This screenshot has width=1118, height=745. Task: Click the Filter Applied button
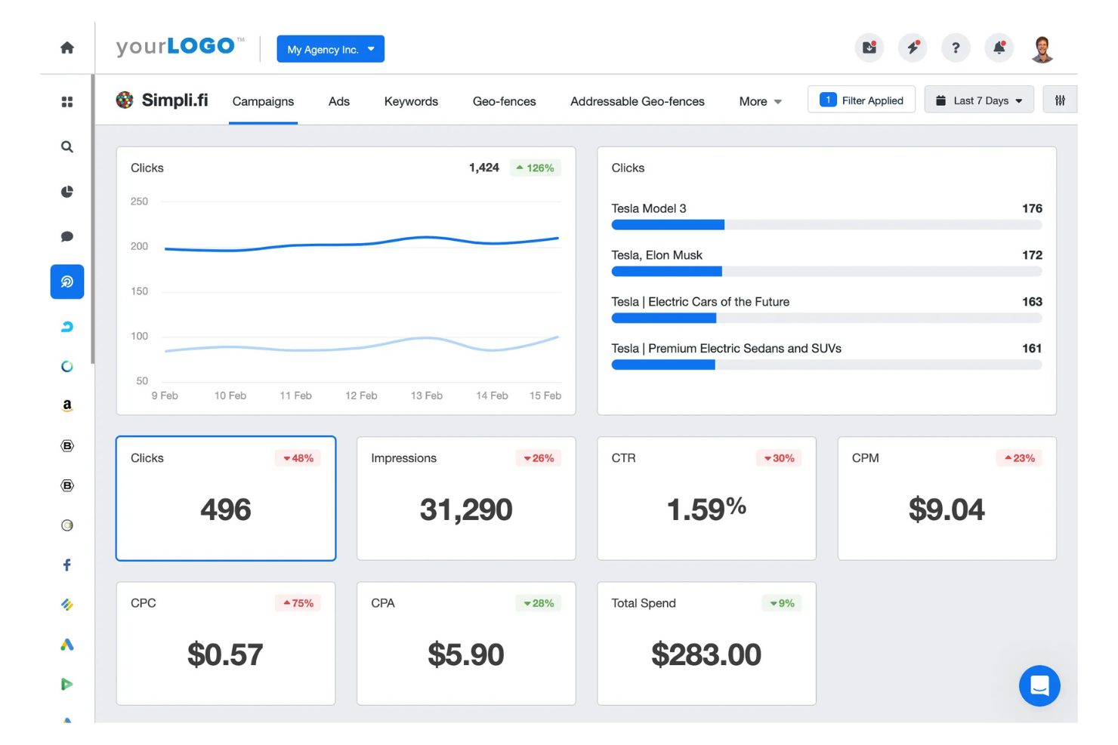(x=861, y=100)
